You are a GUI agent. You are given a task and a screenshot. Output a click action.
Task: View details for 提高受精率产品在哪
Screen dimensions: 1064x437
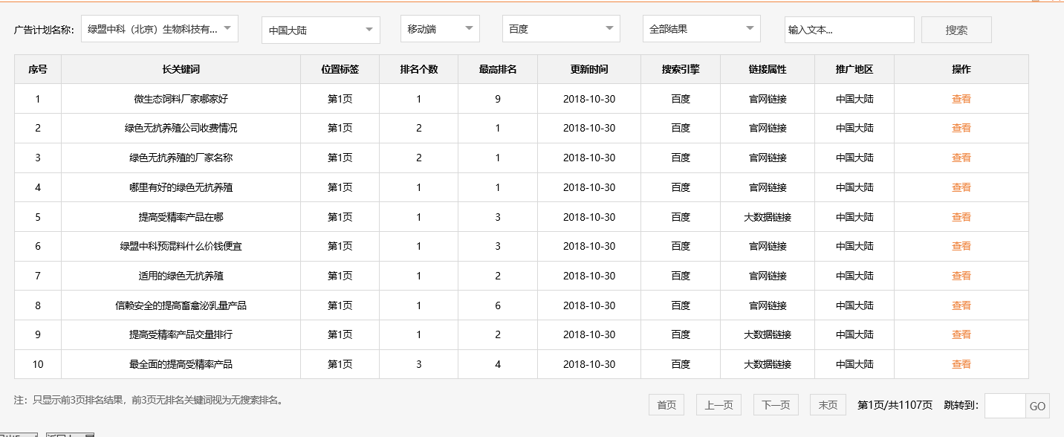point(961,217)
